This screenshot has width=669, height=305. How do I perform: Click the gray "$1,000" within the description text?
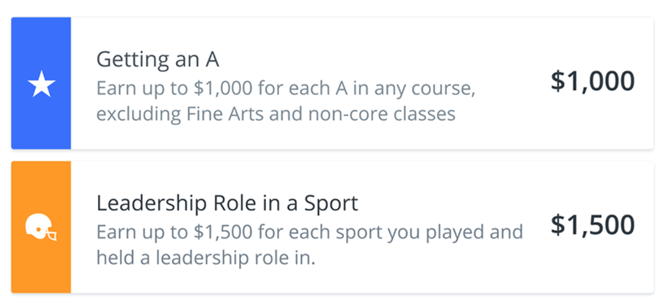(223, 89)
